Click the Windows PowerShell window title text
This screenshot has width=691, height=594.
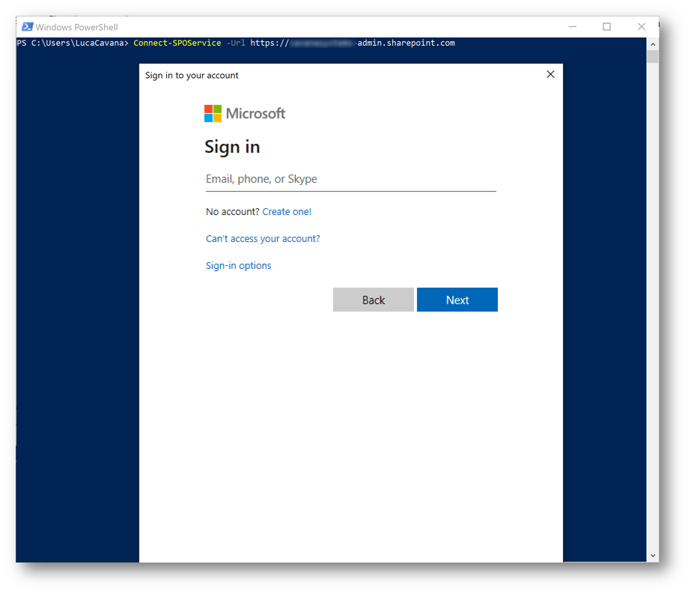[76, 28]
